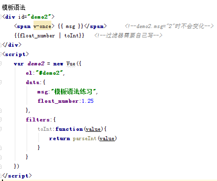Click the "#demo2" selector string
The image size is (217, 181).
[x=50, y=73]
